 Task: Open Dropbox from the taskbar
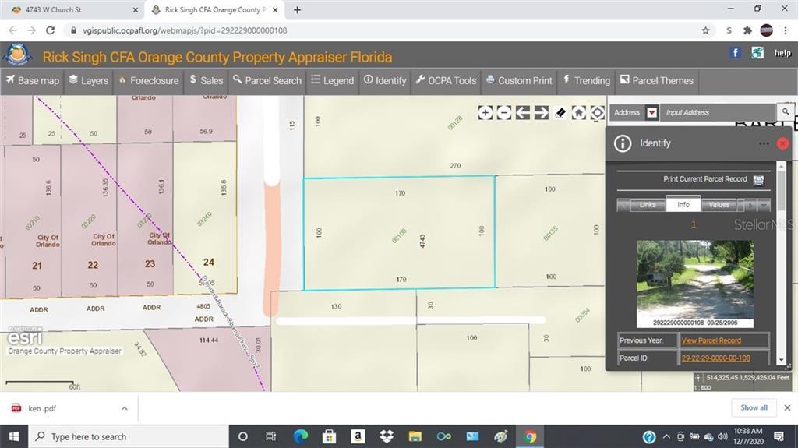click(387, 436)
